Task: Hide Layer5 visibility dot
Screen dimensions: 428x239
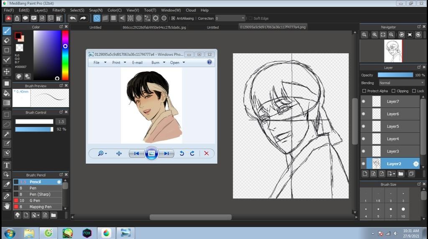Action: 363,126
